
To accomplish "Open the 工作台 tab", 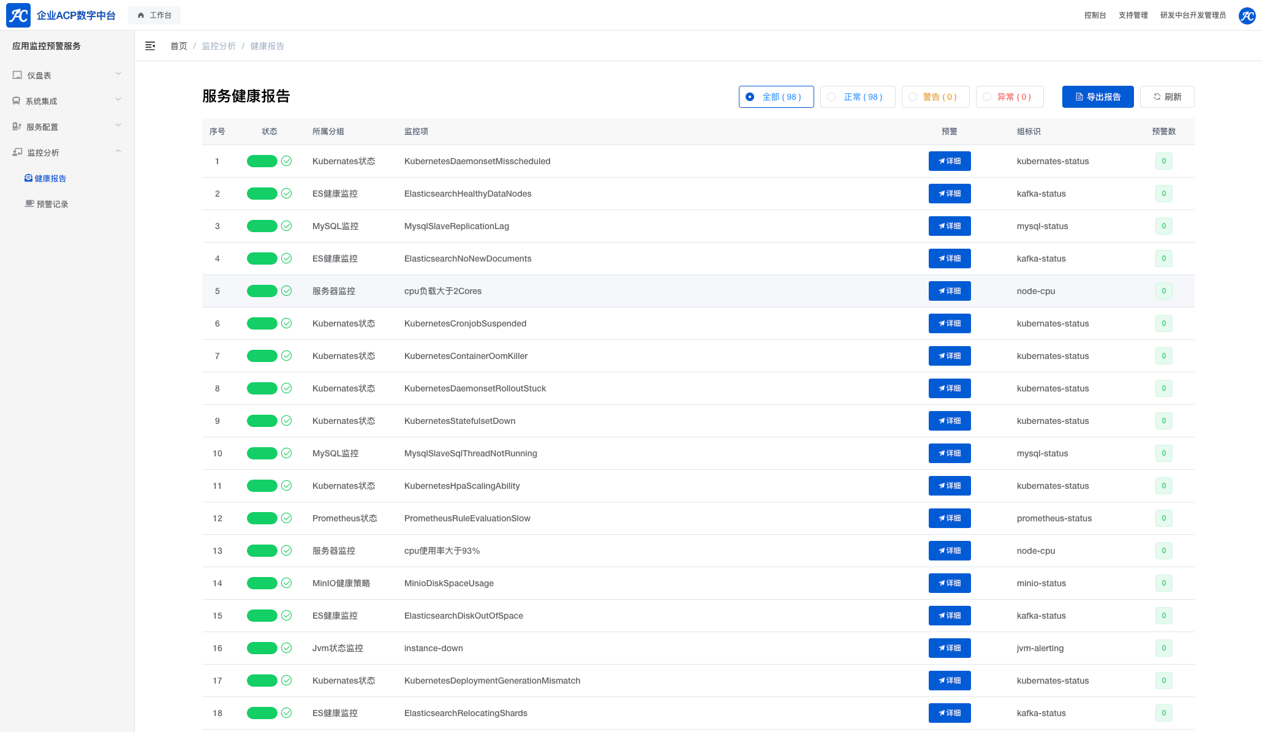I will coord(154,15).
